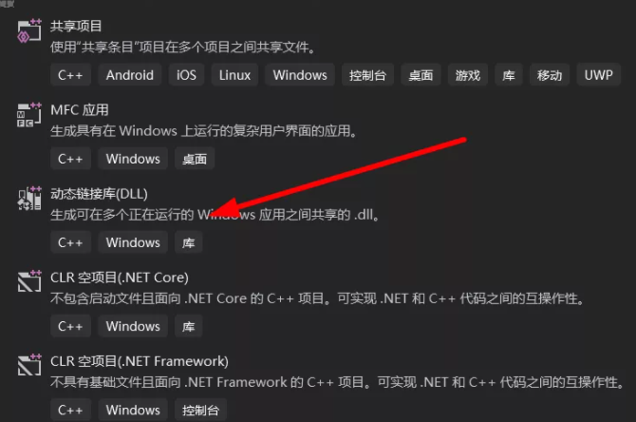The image size is (636, 422).
Task: Click the 游戏 tag
Action: click(x=467, y=75)
